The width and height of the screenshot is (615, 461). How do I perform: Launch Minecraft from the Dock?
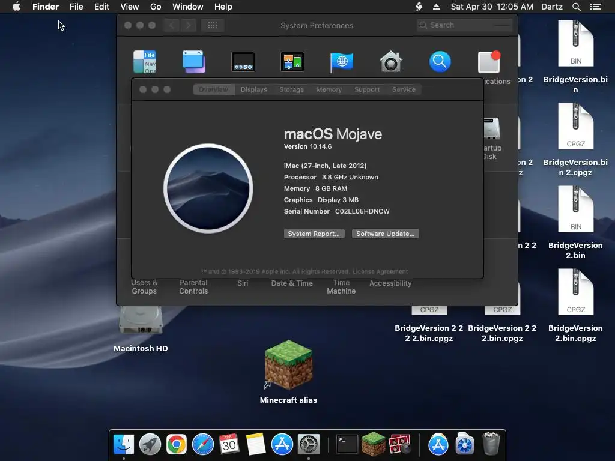point(373,445)
